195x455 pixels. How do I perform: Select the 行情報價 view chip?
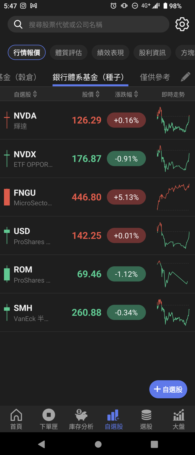pos(27,52)
